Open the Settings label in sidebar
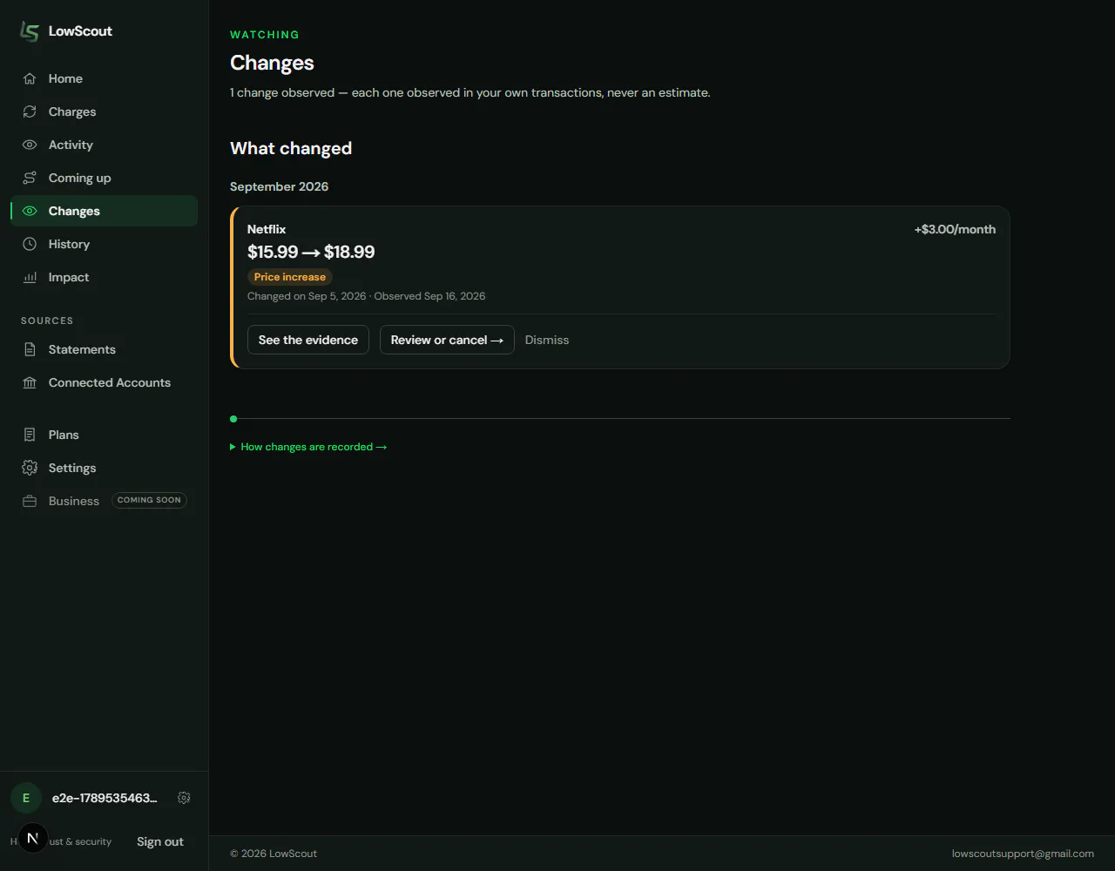This screenshot has width=1115, height=871. tap(72, 468)
